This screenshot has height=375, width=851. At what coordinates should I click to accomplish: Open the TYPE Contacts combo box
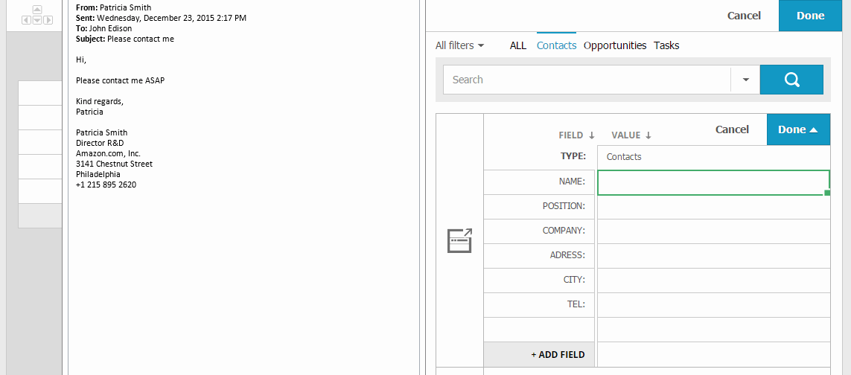pos(714,158)
